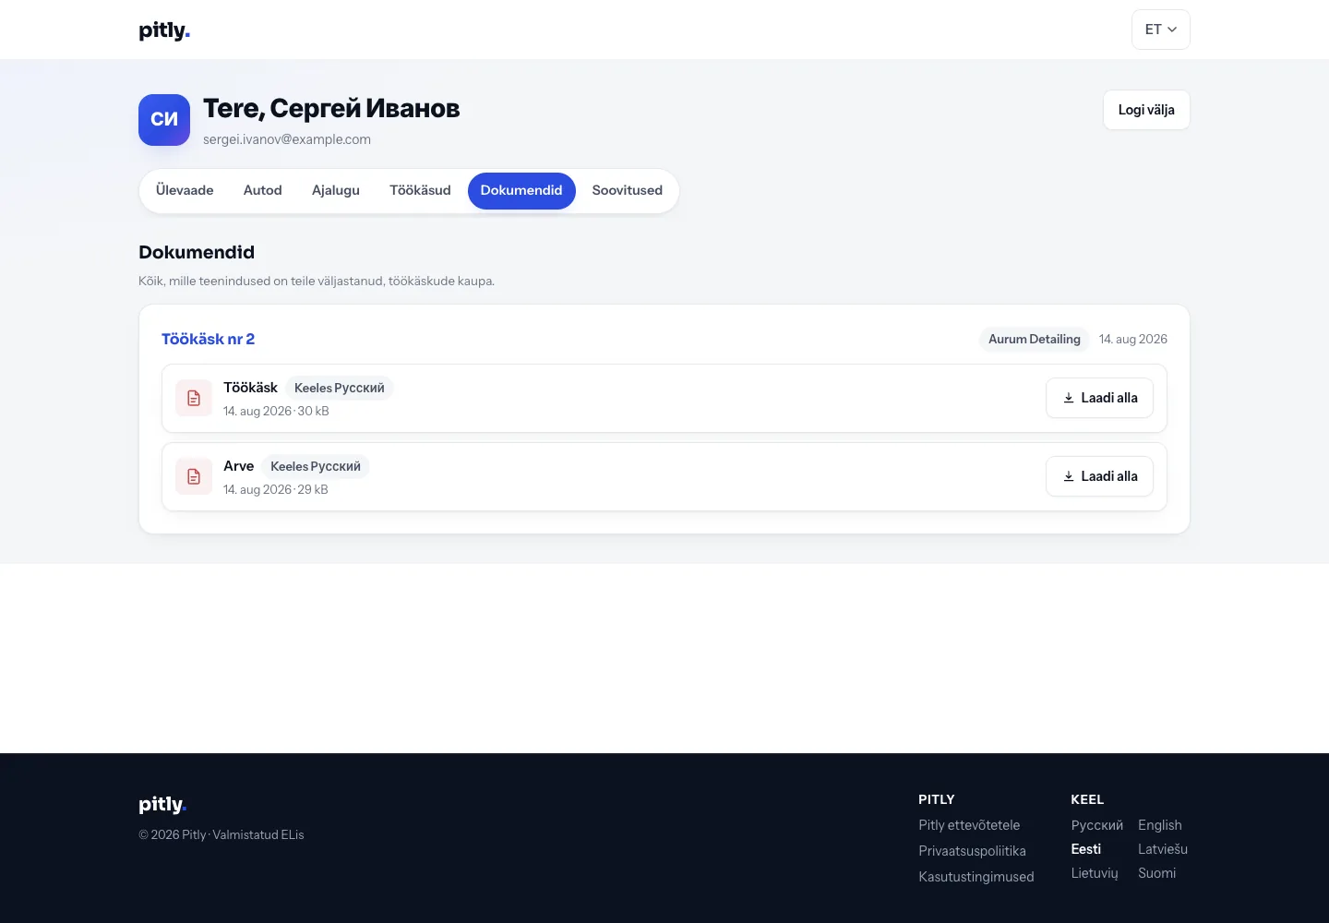Switch to the Ülevaade tab
1329x923 pixels.
click(x=185, y=191)
